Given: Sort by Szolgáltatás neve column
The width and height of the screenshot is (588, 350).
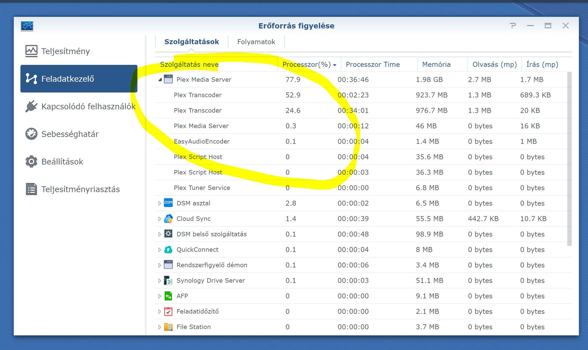Looking at the screenshot, I should 216,64.
